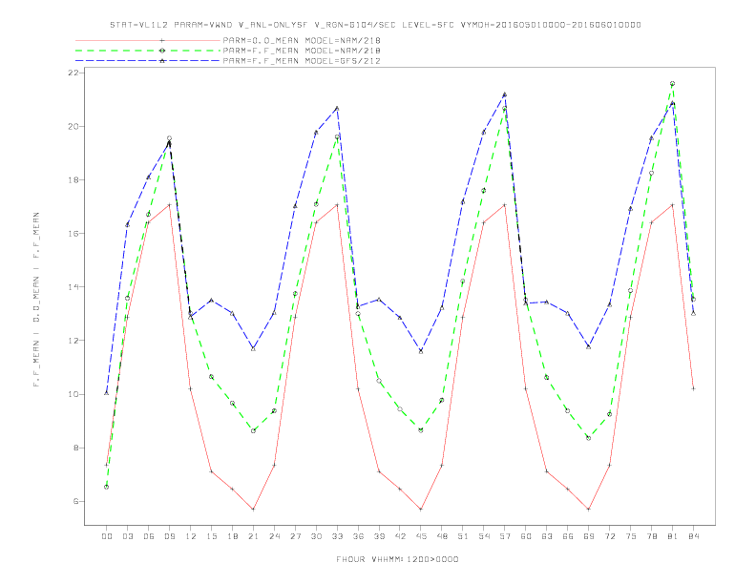Click x-axis tick label 15
The image size is (756, 584).
[x=211, y=536]
